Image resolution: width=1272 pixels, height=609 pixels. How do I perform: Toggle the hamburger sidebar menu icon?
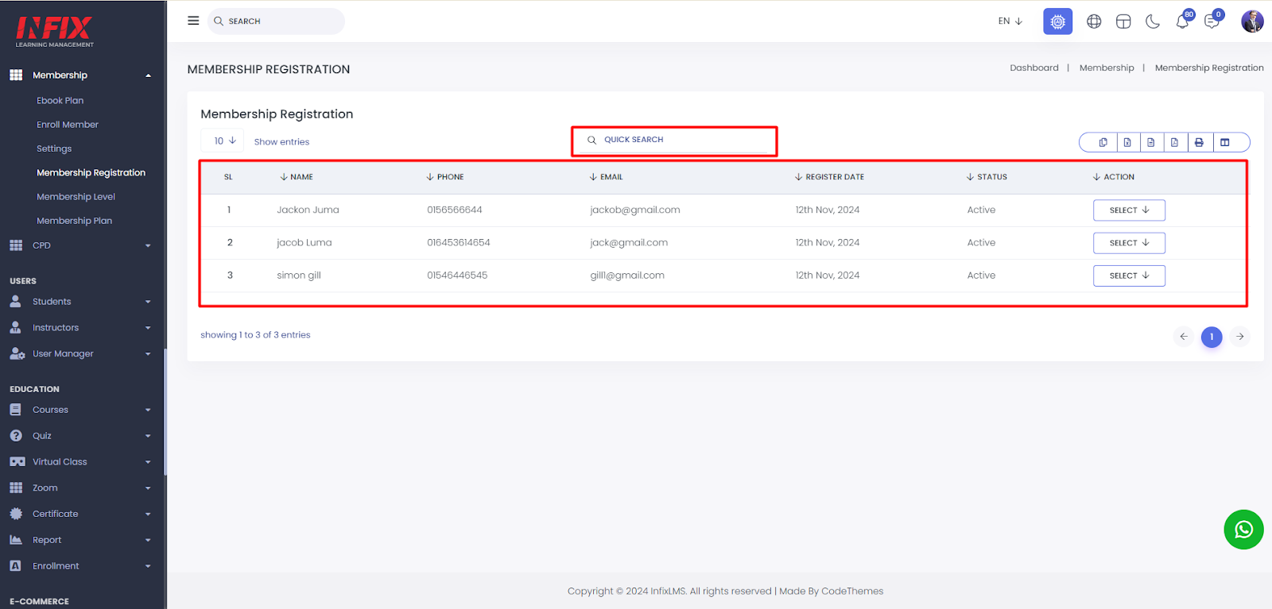point(193,21)
